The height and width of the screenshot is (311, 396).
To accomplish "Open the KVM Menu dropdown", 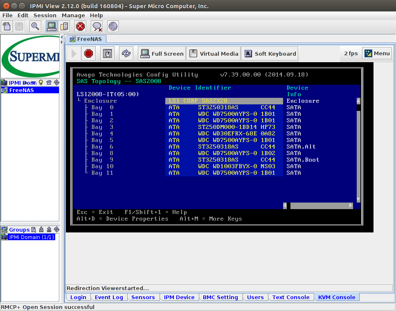I will pyautogui.click(x=377, y=54).
